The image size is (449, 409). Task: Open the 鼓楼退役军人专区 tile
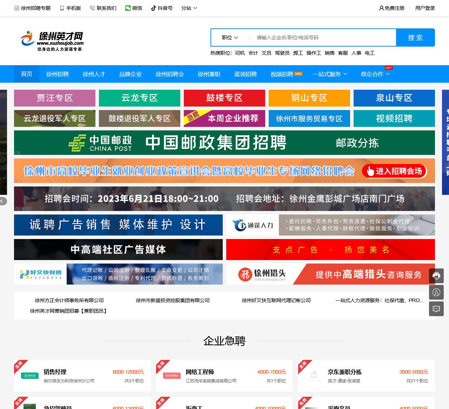tap(140, 118)
